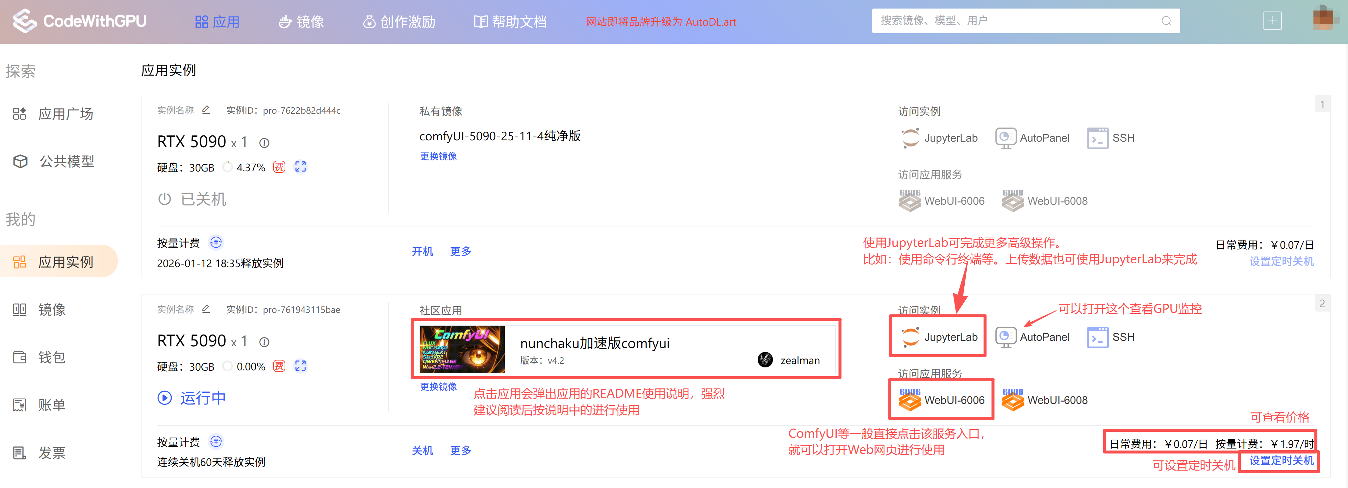The width and height of the screenshot is (1348, 488).
Task: Click the info icon beside second RTX 5090
Action: (264, 342)
